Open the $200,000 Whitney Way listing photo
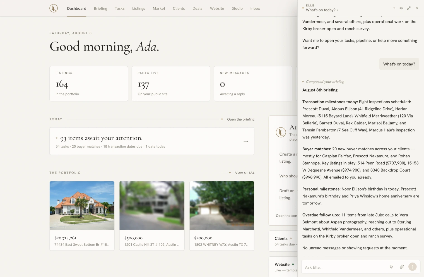 tap(222, 206)
